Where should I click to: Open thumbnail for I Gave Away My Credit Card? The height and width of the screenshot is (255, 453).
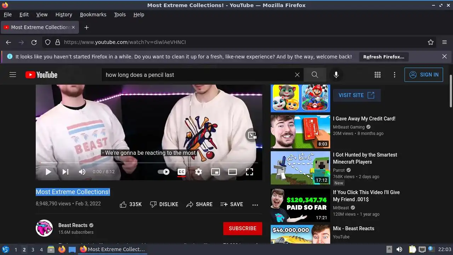[x=300, y=132]
